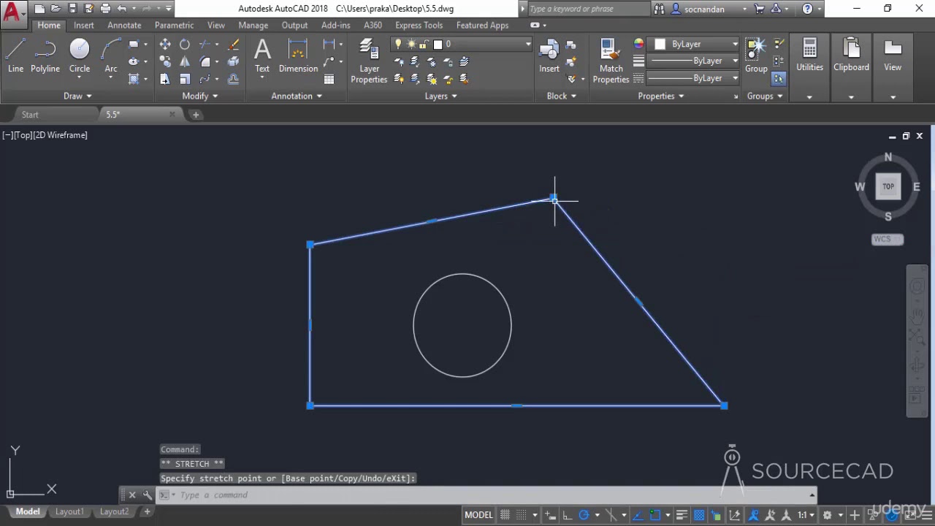This screenshot has width=935, height=526.
Task: Select the Rotate tool
Action: 185,45
